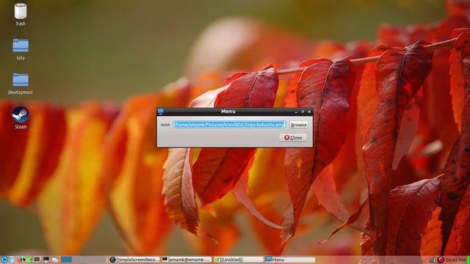Open the Trash desktop icon
The image size is (470, 264).
[21, 15]
